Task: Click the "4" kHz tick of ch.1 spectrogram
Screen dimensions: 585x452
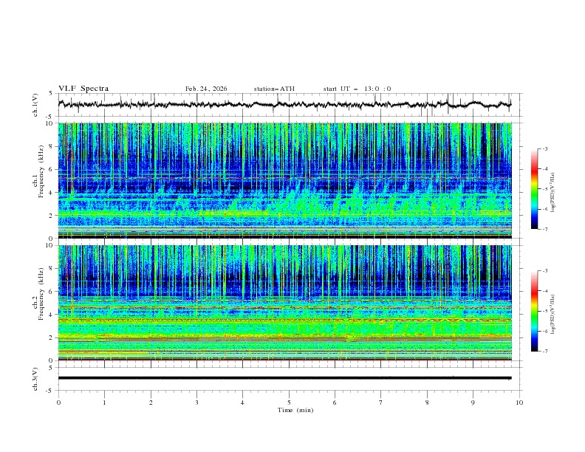Action: pos(52,193)
